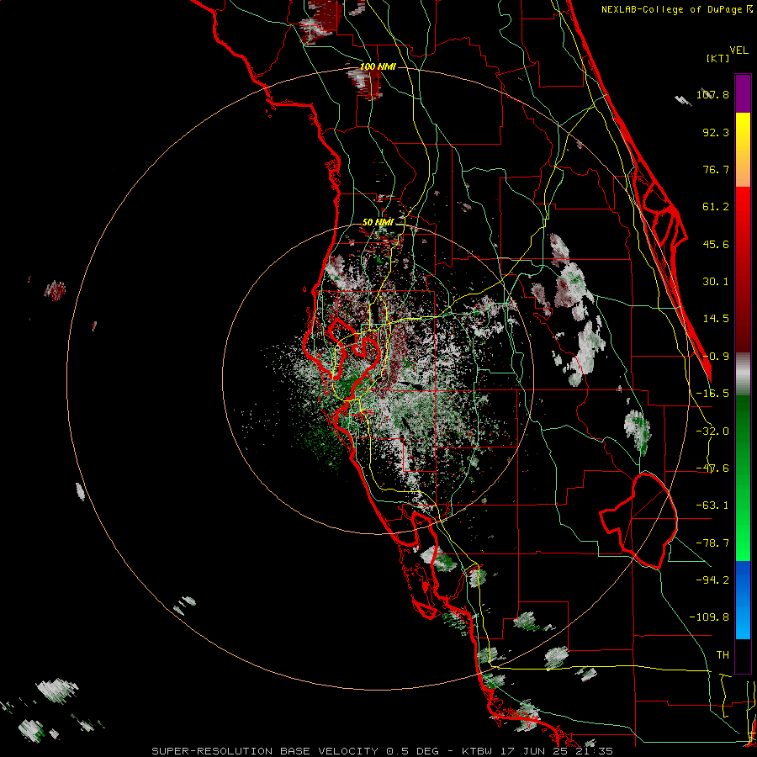Image resolution: width=757 pixels, height=757 pixels.
Task: Click the Super-Resolution Base Velocity caption
Action: click(383, 751)
